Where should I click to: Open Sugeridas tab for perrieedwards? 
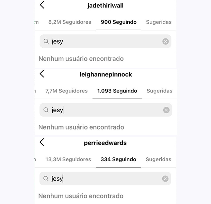click(x=159, y=159)
